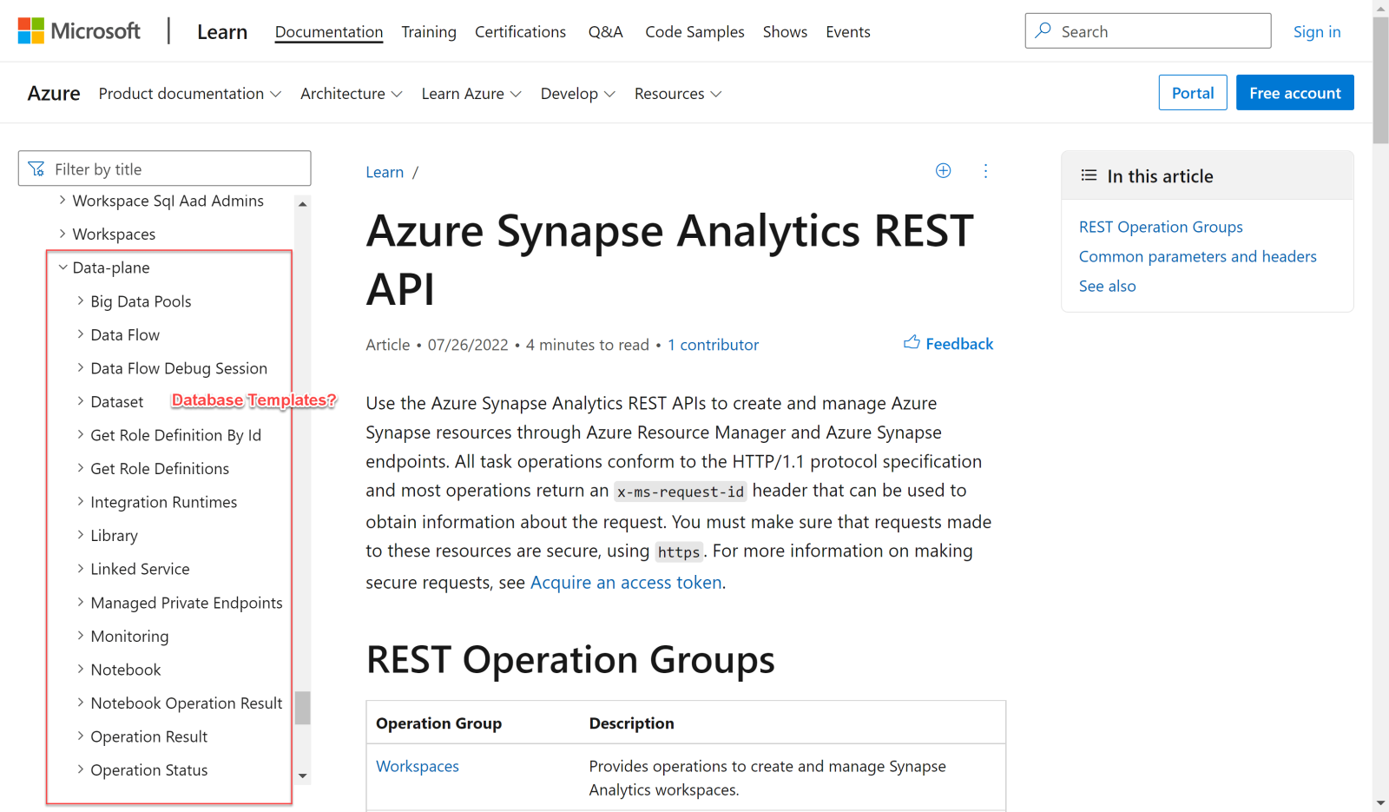Click the Learn breadcrumb link
The width and height of the screenshot is (1389, 812).
click(385, 172)
